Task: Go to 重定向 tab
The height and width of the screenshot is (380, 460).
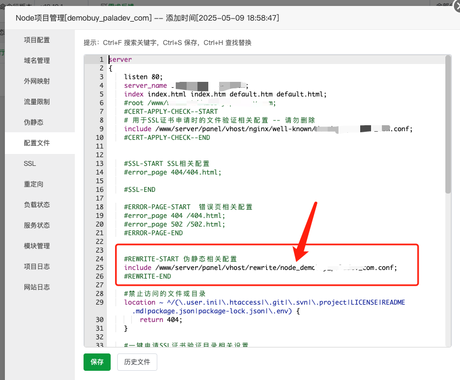Action: [34, 184]
